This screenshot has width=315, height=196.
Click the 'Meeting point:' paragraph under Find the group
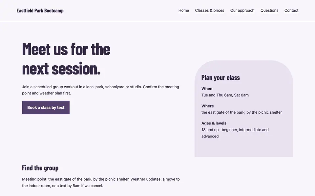(x=101, y=182)
